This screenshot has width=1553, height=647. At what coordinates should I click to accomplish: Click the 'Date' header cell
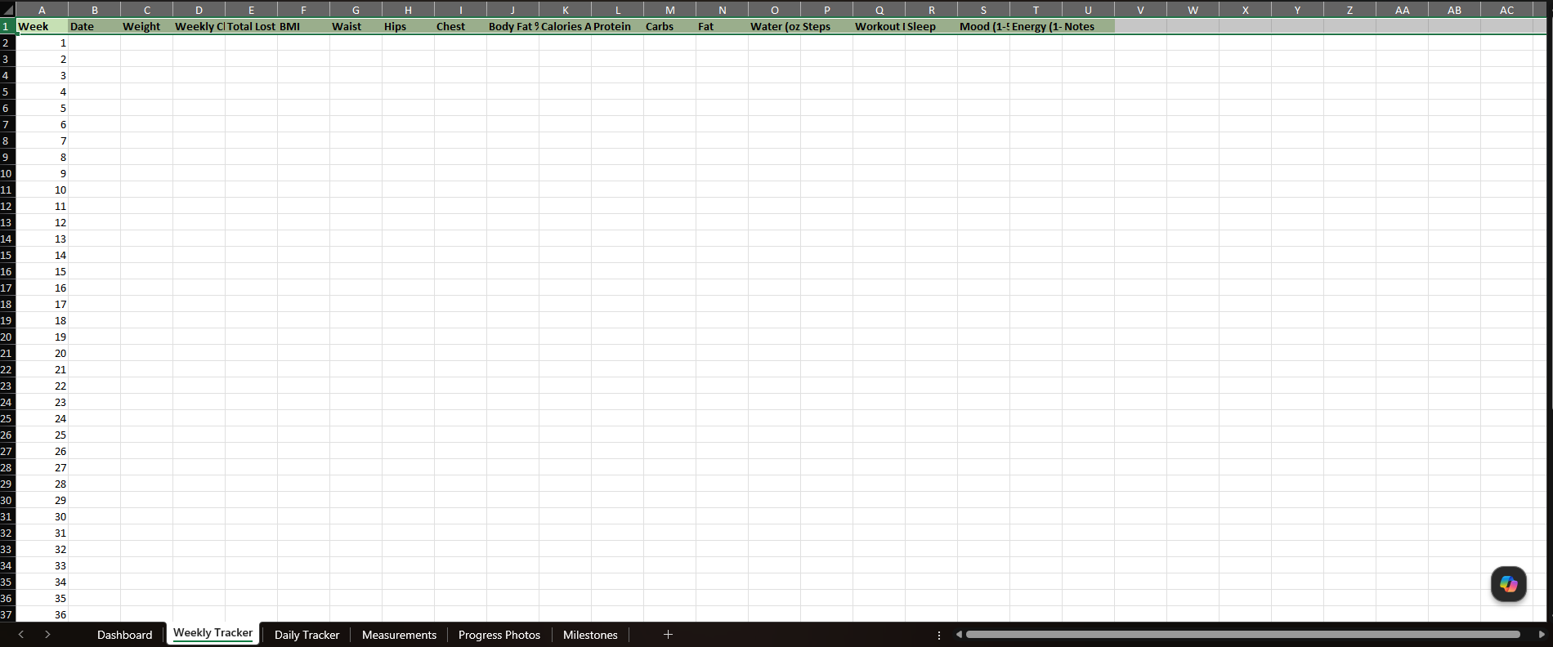click(94, 26)
